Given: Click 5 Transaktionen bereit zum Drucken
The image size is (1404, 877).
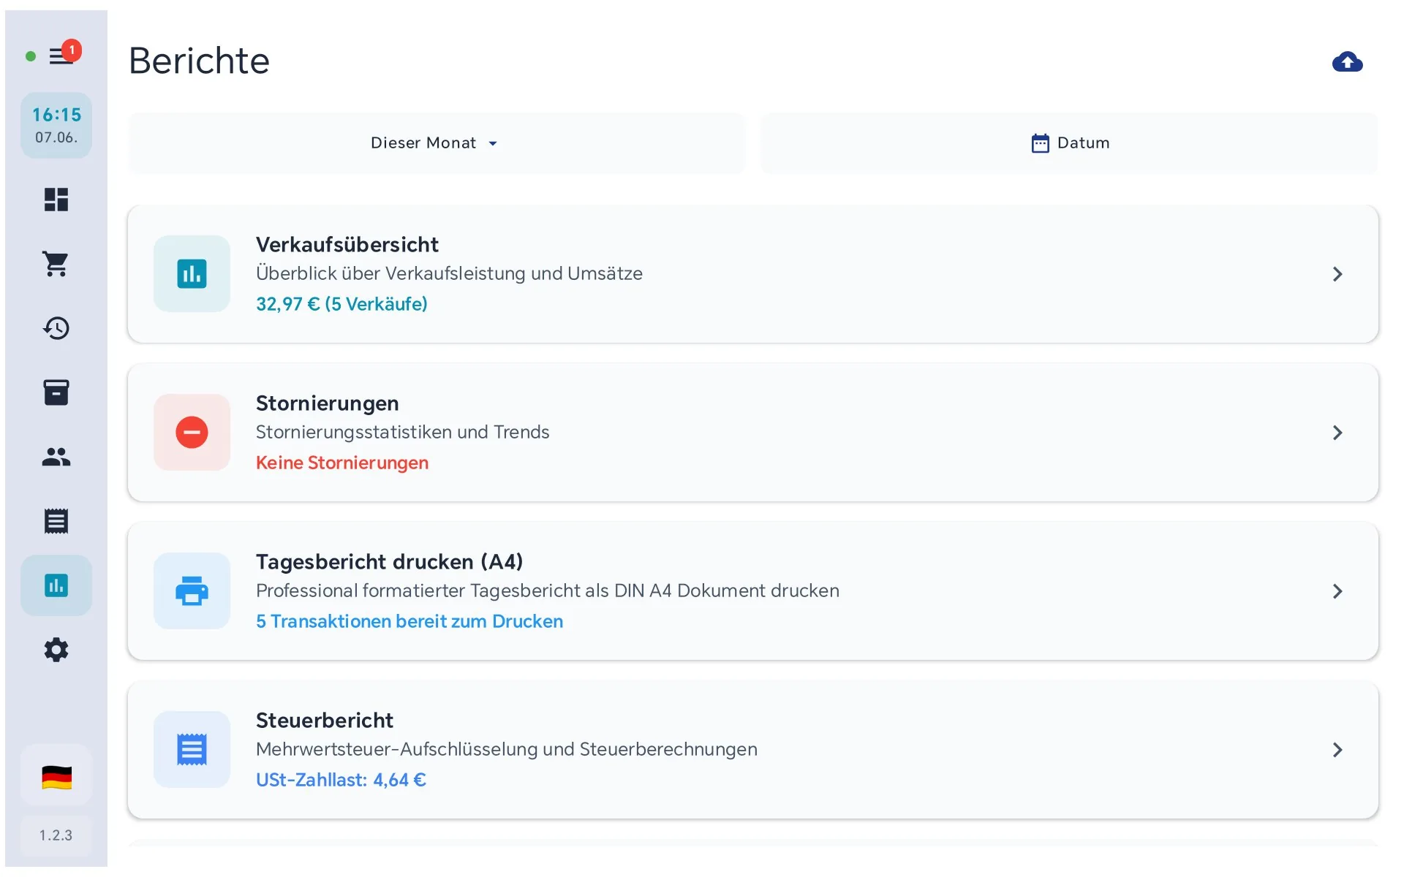Looking at the screenshot, I should [409, 621].
